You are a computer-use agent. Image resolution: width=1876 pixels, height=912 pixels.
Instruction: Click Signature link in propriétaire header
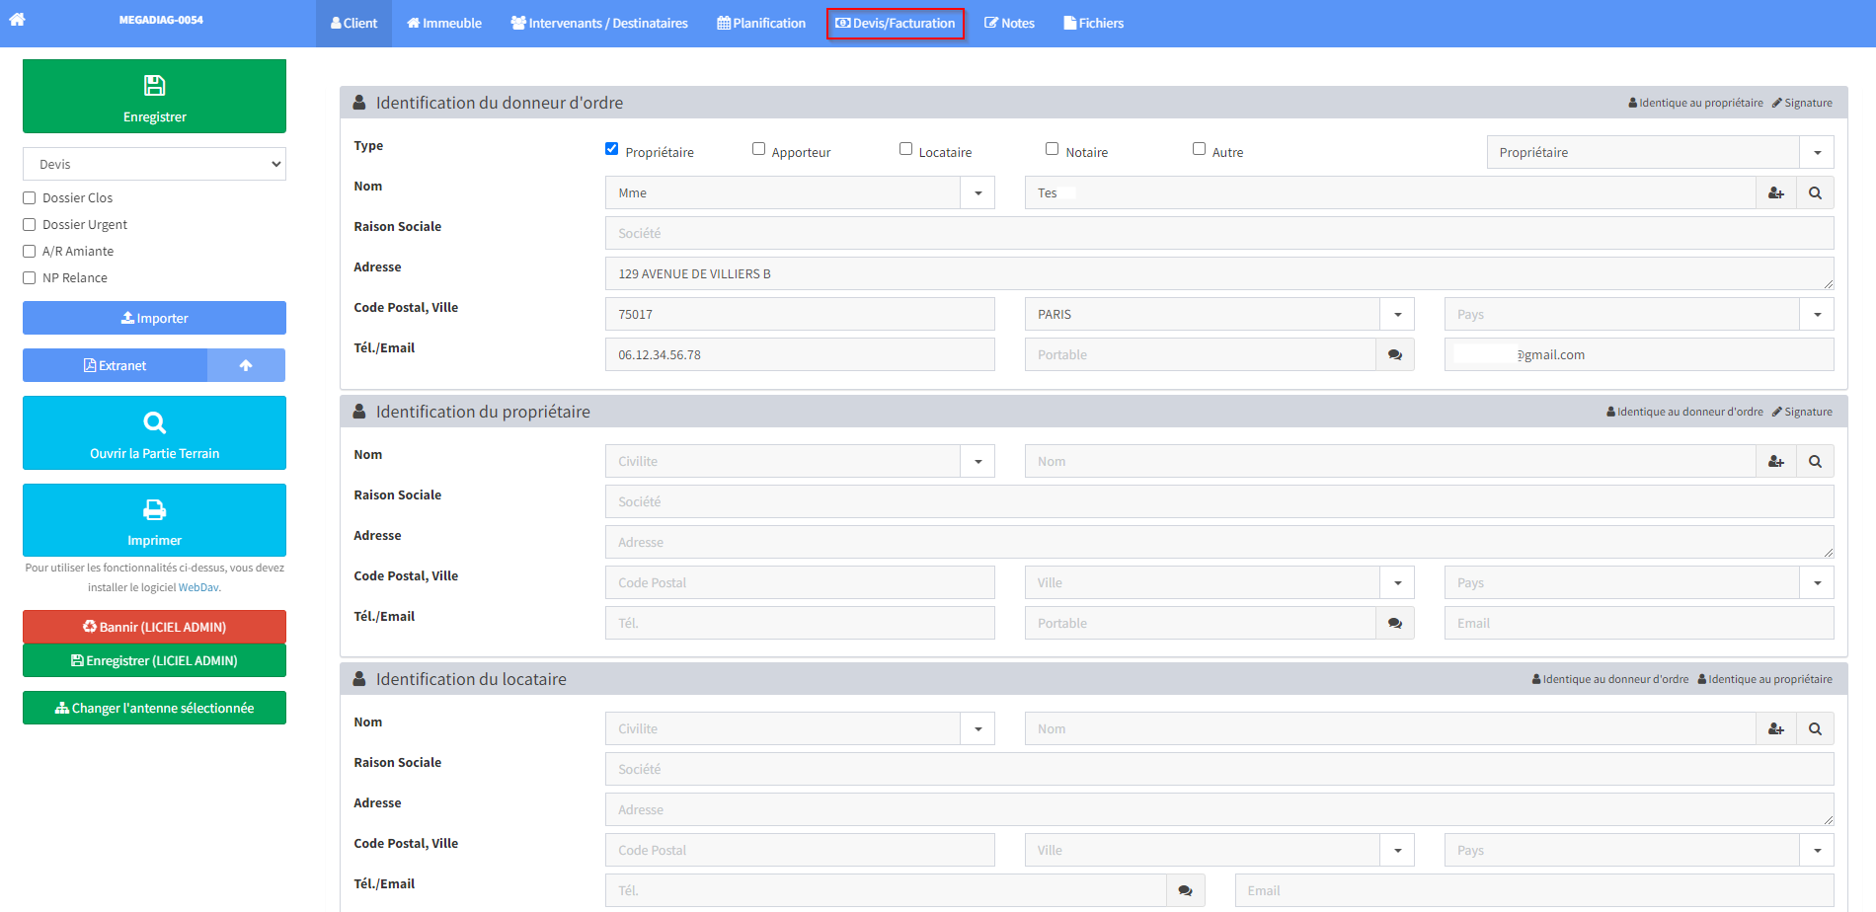[x=1802, y=412]
